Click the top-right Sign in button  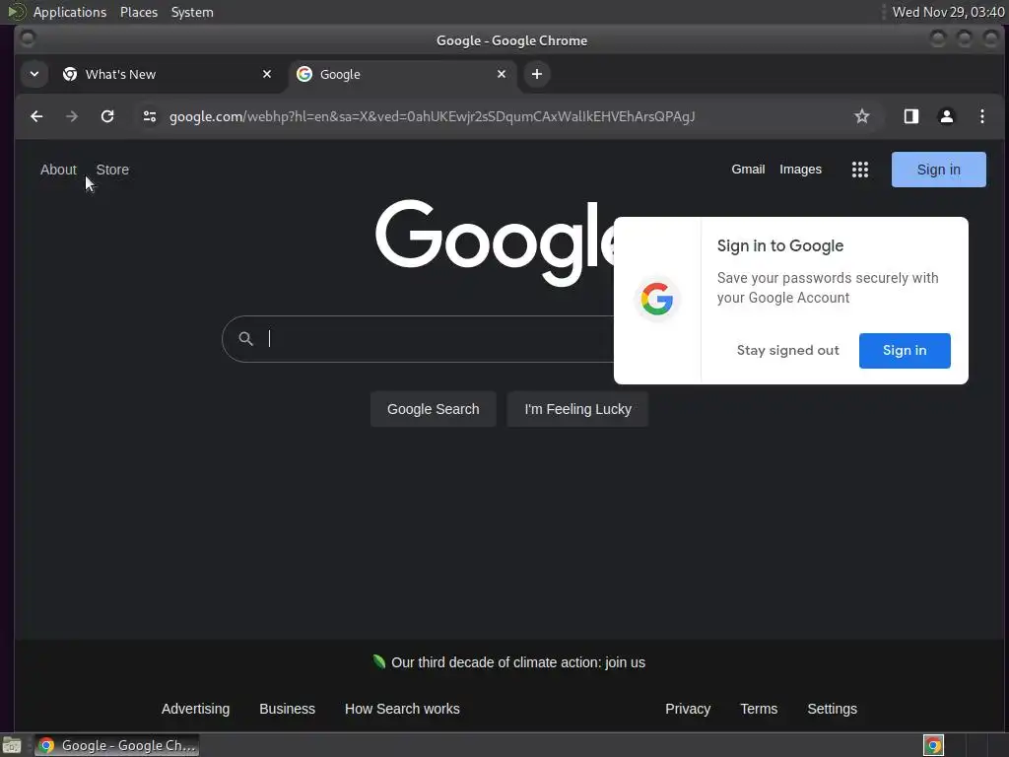tap(938, 170)
